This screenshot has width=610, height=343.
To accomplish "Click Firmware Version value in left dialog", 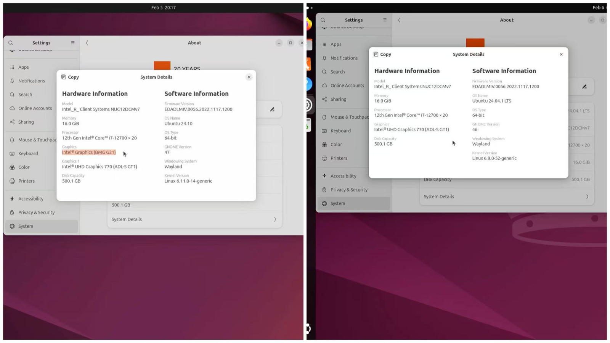I will tap(198, 109).
